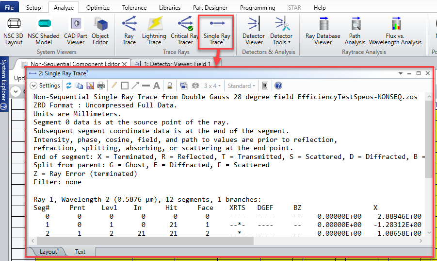Image resolution: width=437 pixels, height=261 pixels.
Task: Click the scroll down arrow of listing
Action: pos(429,232)
